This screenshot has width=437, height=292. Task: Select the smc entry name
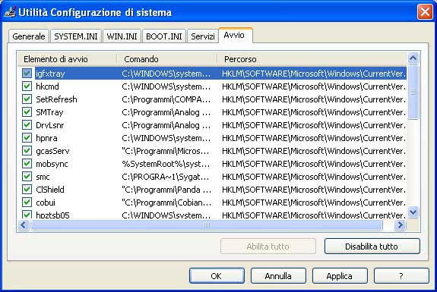point(43,177)
